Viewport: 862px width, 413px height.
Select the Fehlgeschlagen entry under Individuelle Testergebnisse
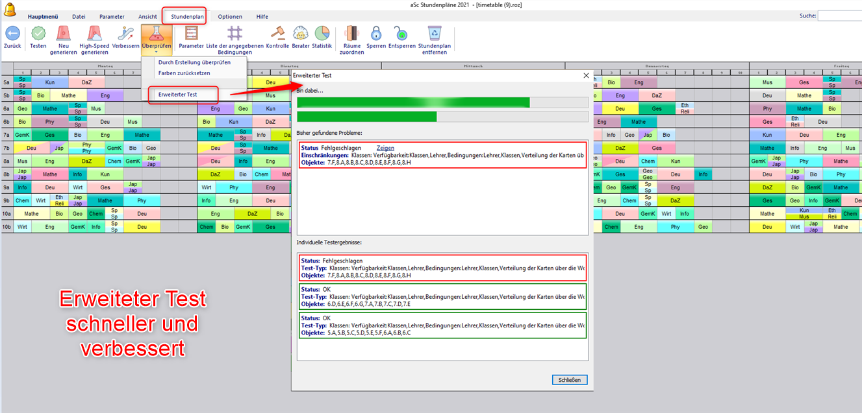click(442, 268)
